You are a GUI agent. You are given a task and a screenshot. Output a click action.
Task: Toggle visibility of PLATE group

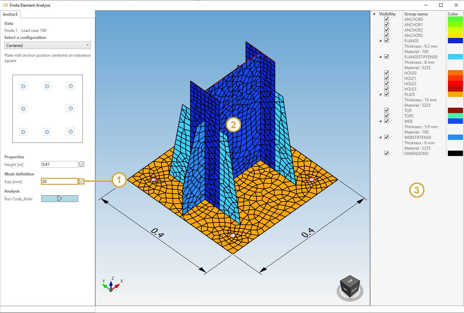pos(387,94)
